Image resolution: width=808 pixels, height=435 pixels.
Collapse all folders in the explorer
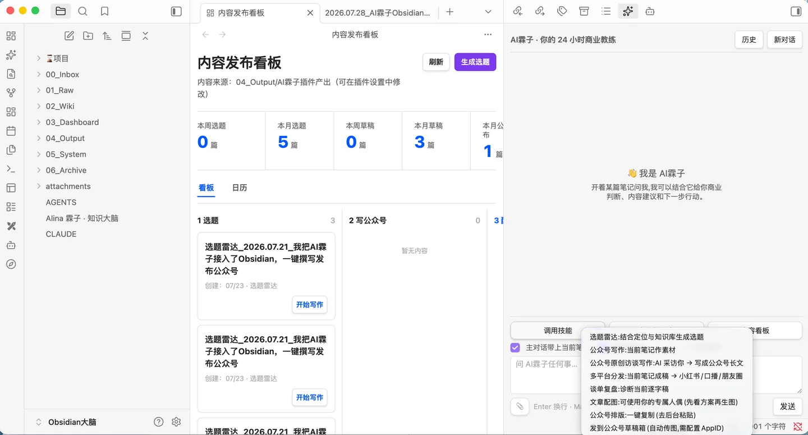(145, 36)
